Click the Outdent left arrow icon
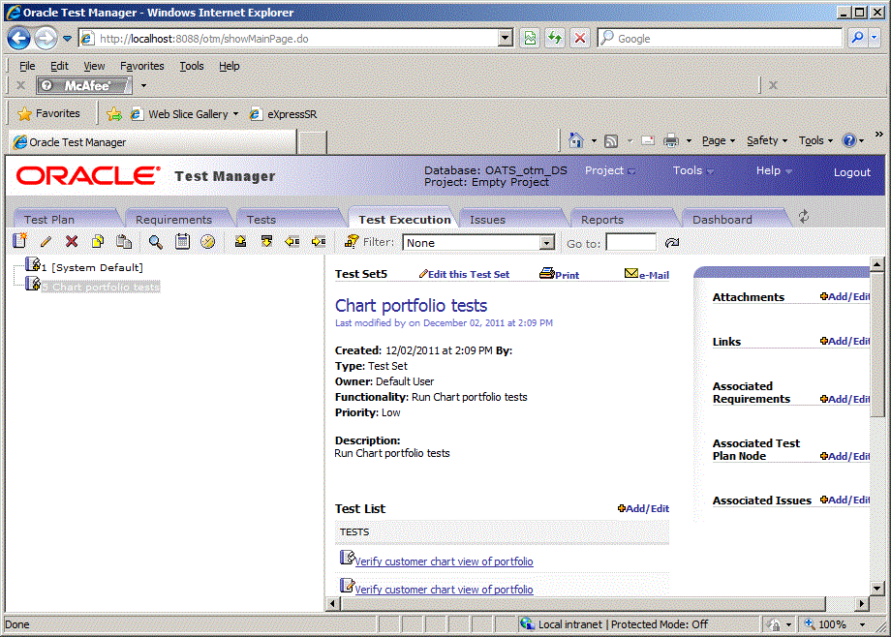Viewport: 891px width, 637px height. coord(292,241)
